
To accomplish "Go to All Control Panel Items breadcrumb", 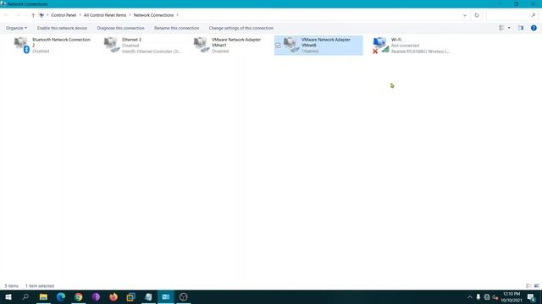I will pos(105,15).
